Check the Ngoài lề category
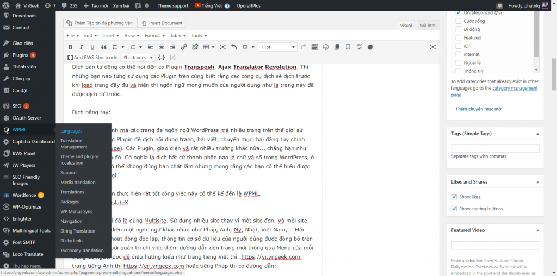557x276 pixels. tap(458, 63)
